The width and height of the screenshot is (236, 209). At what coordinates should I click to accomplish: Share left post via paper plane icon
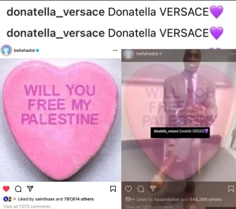[30, 189]
